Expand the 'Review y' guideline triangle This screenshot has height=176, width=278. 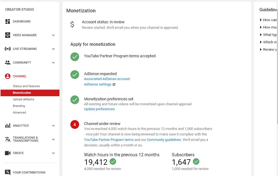[x=261, y=50]
